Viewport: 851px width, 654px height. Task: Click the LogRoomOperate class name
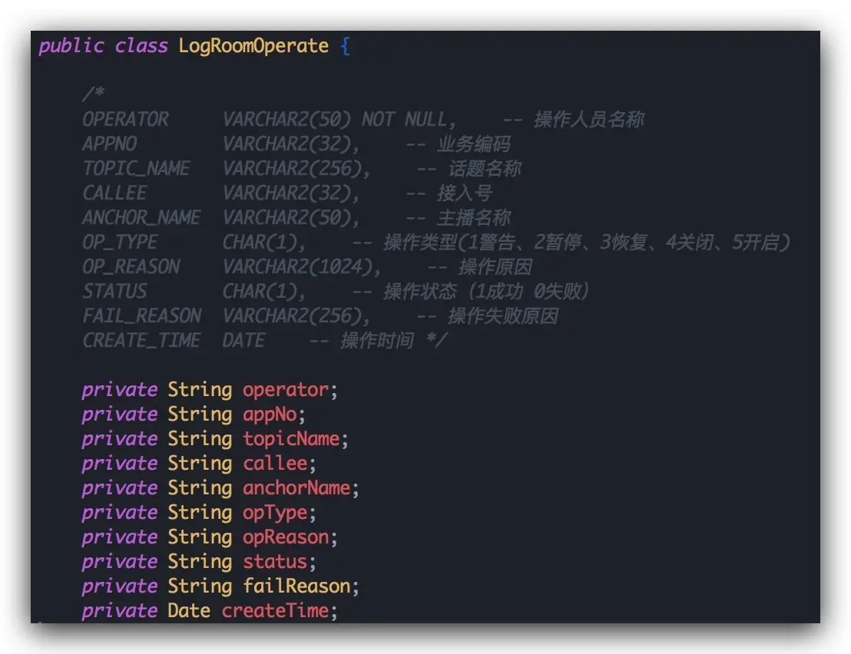point(253,46)
